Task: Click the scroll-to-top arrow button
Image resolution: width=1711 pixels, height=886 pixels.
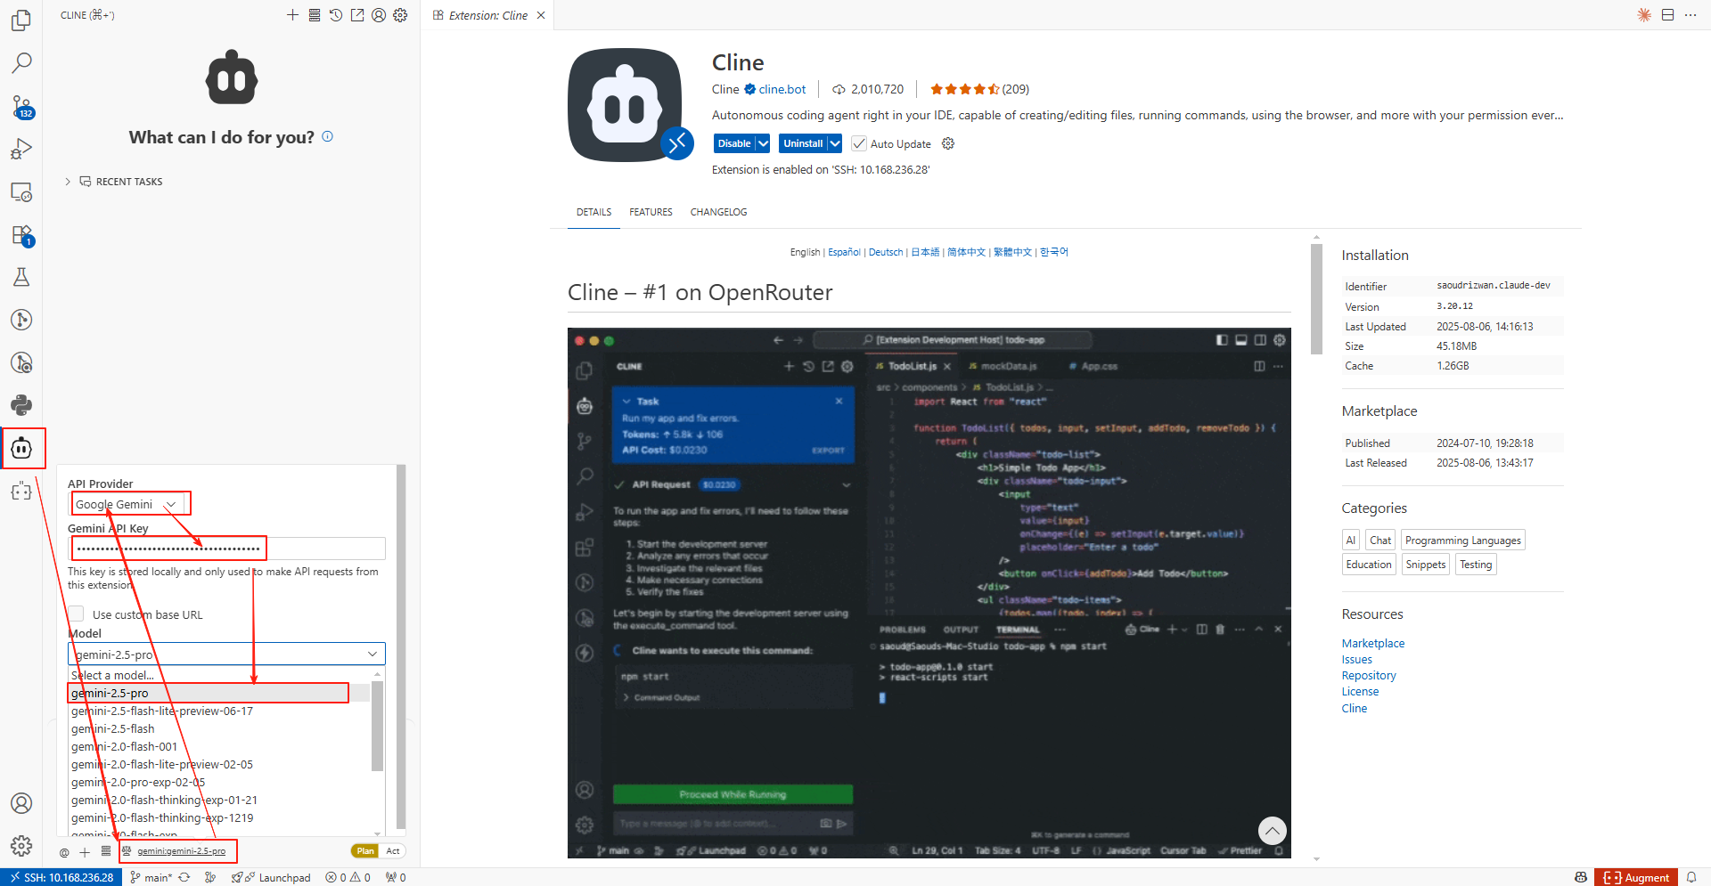Action: [x=1273, y=831]
